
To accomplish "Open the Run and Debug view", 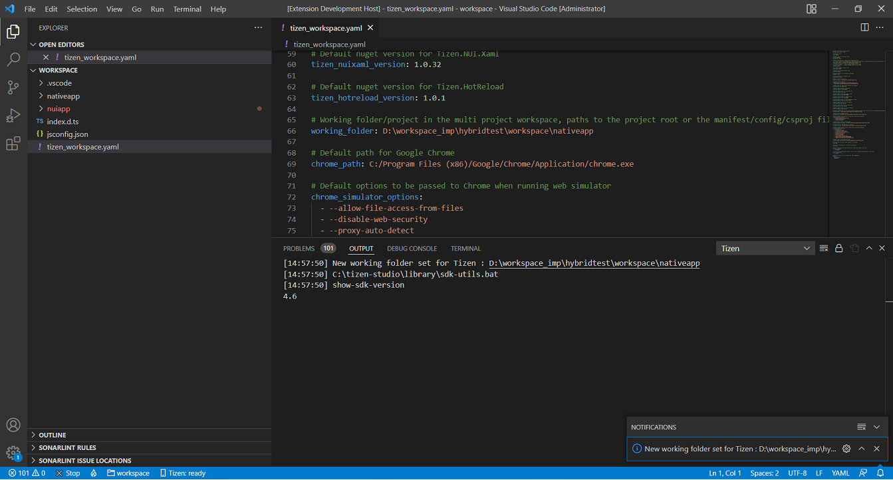I will (x=13, y=116).
